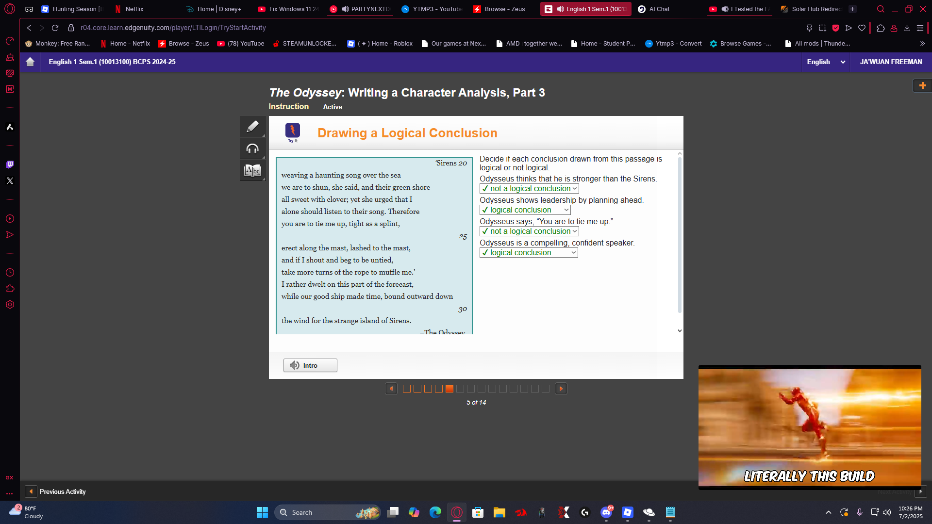Open the extensions cube icon in the toolbar
This screenshot has height=524, width=932.
coord(881,28)
